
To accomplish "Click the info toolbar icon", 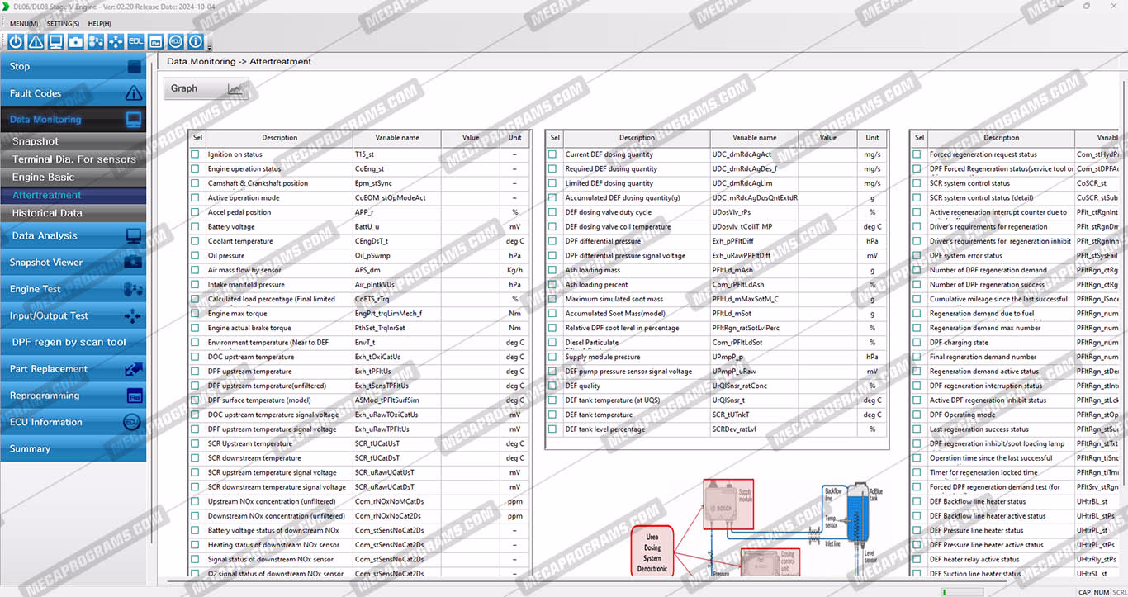I will click(196, 41).
